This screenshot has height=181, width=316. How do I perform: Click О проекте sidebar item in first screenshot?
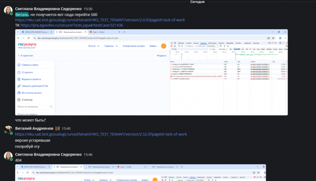click(27, 72)
